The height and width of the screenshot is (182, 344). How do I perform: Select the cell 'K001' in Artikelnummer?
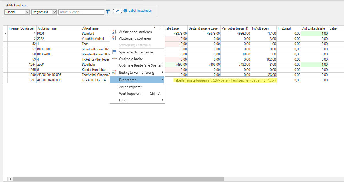(x=59, y=34)
